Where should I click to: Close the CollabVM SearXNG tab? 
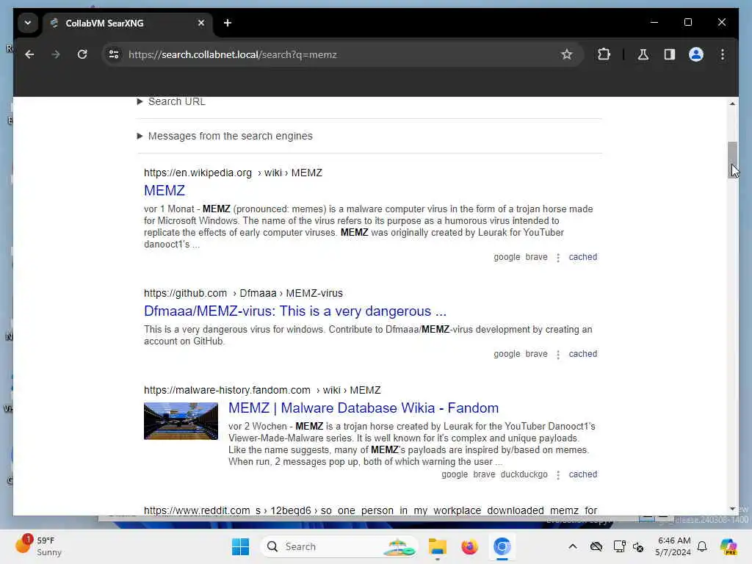point(201,23)
